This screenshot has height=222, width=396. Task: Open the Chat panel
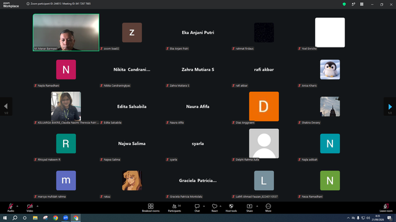coord(197,208)
